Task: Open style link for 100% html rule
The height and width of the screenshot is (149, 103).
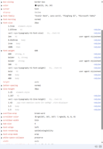Action: coord(97,47)
